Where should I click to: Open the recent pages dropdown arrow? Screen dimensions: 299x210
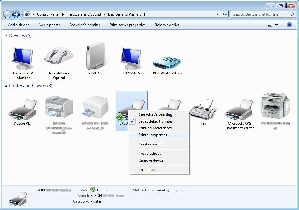coord(22,15)
